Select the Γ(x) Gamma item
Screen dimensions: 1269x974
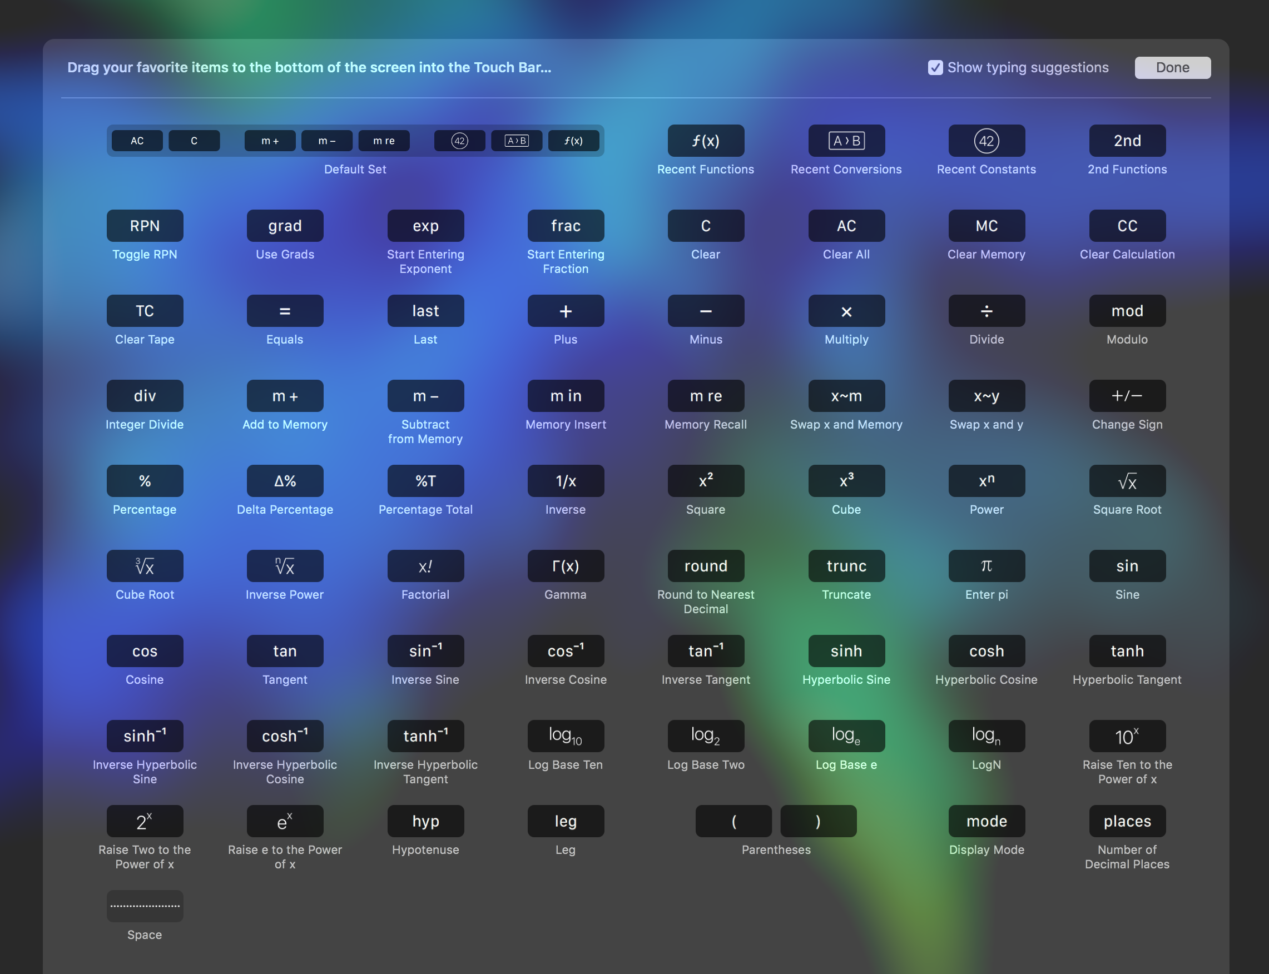[x=566, y=566]
